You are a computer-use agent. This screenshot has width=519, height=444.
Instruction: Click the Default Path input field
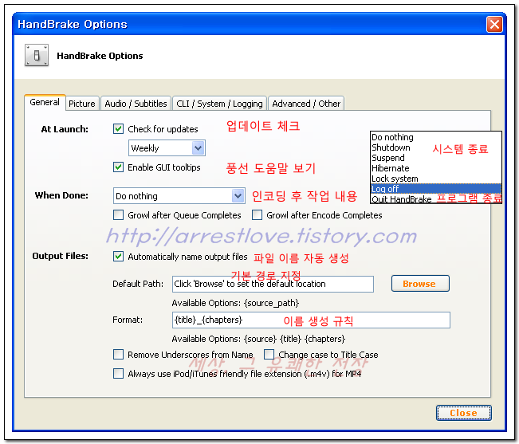273,285
